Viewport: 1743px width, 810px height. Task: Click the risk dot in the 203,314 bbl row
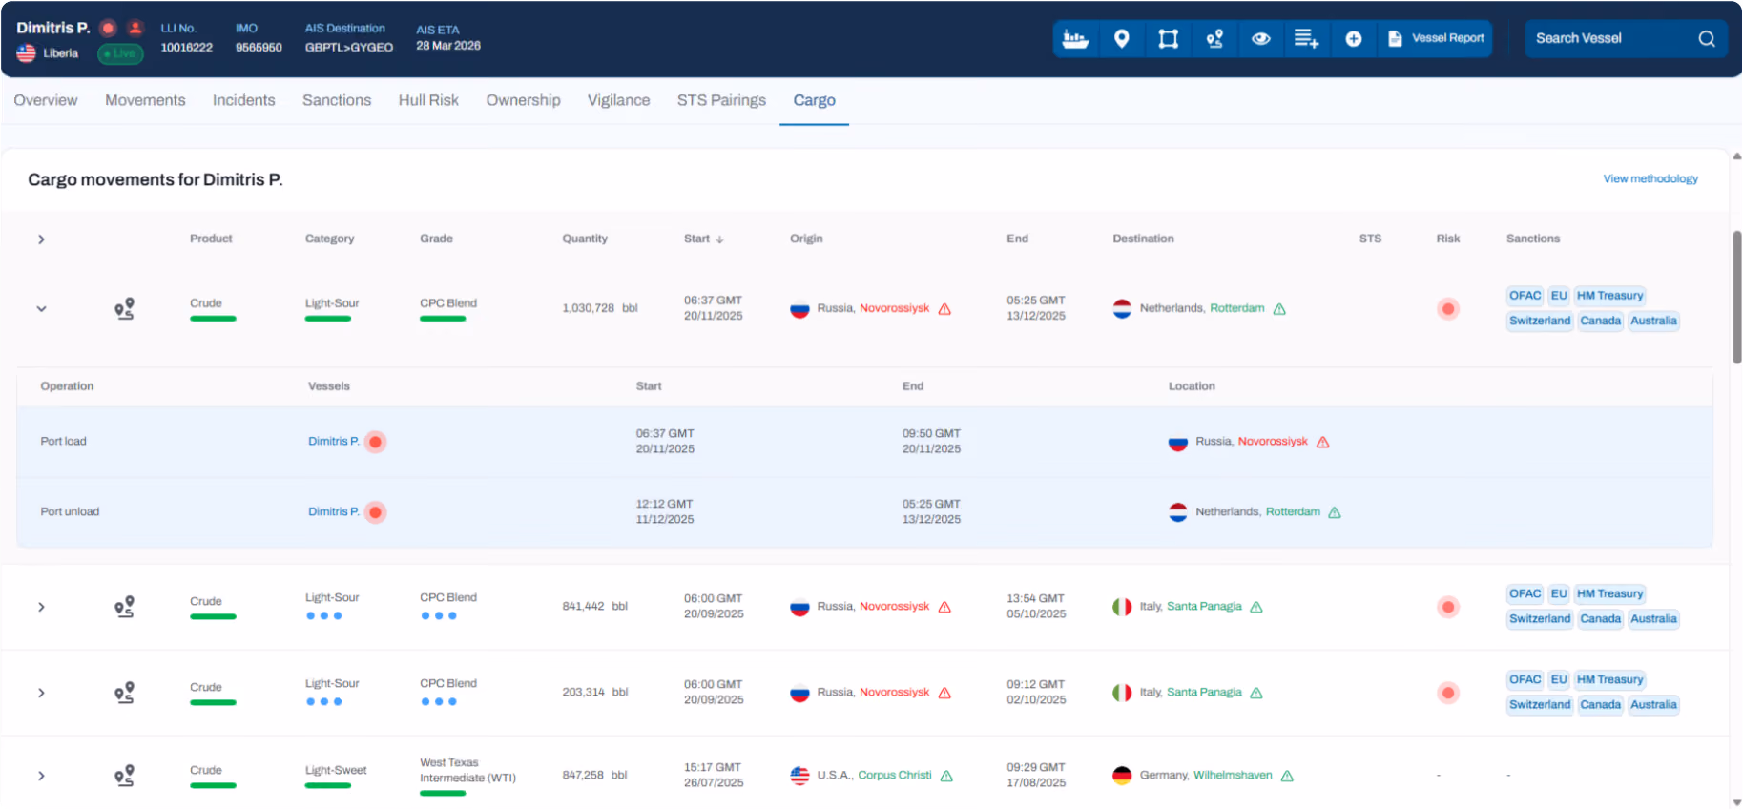[1448, 693]
